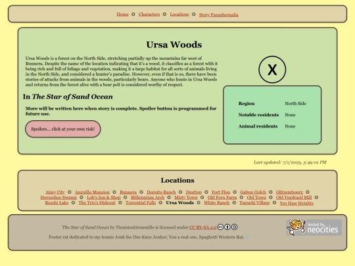Viewport: 355px width, 266px height.
Task: Open the Torrential Falls page
Action: (141, 203)
